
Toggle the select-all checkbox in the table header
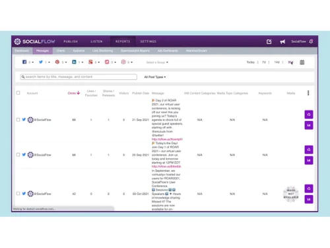point(18,93)
